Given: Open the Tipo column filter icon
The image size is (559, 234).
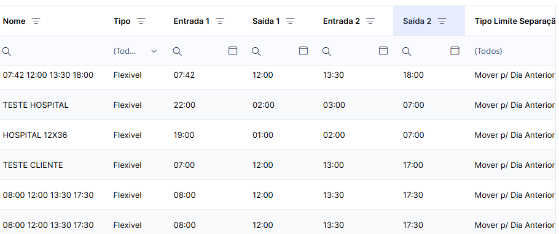Looking at the screenshot, I should 141,21.
